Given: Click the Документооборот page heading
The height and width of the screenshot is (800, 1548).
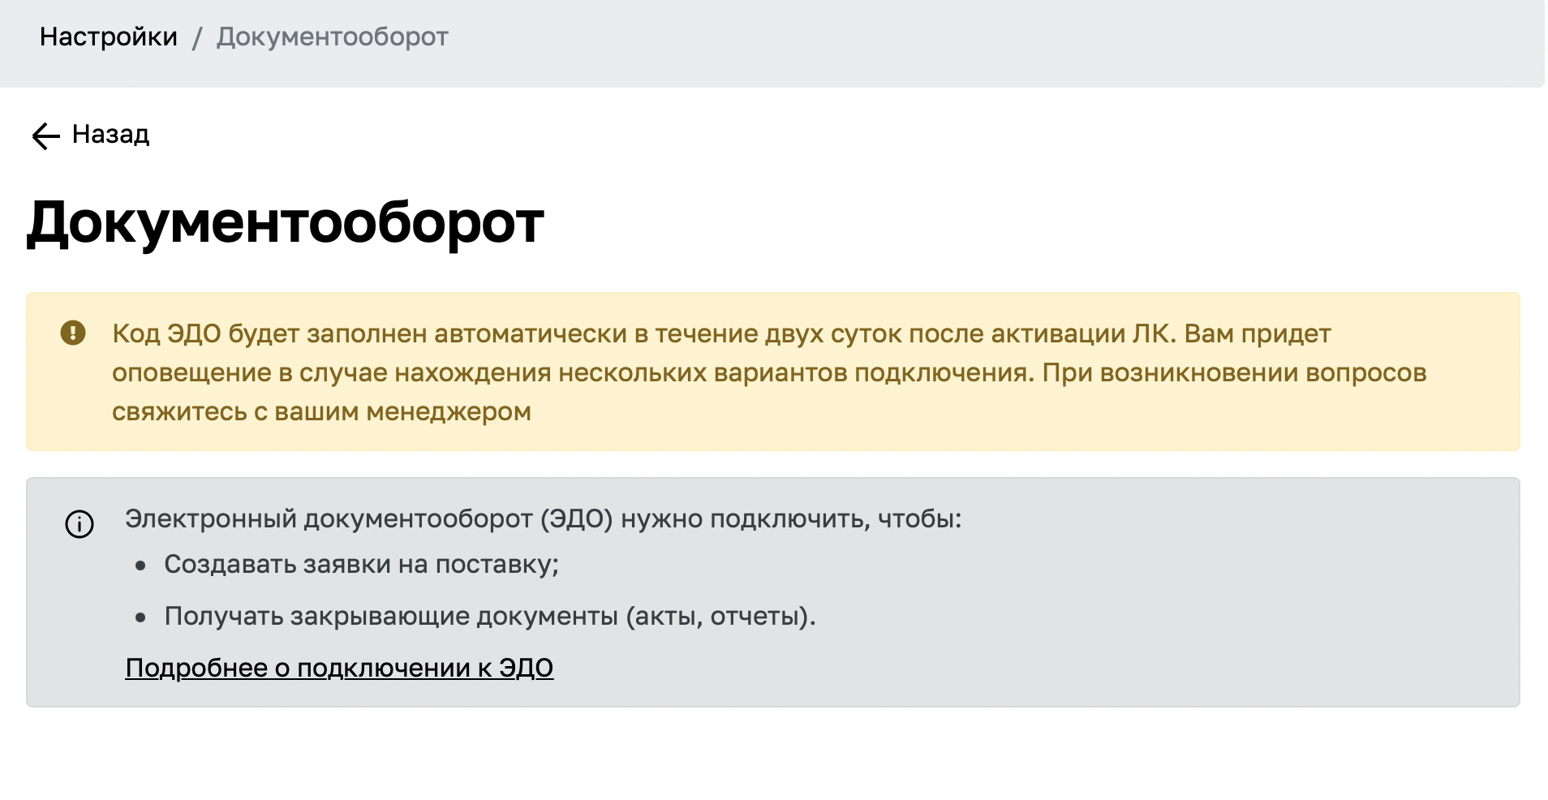Looking at the screenshot, I should tap(286, 222).
